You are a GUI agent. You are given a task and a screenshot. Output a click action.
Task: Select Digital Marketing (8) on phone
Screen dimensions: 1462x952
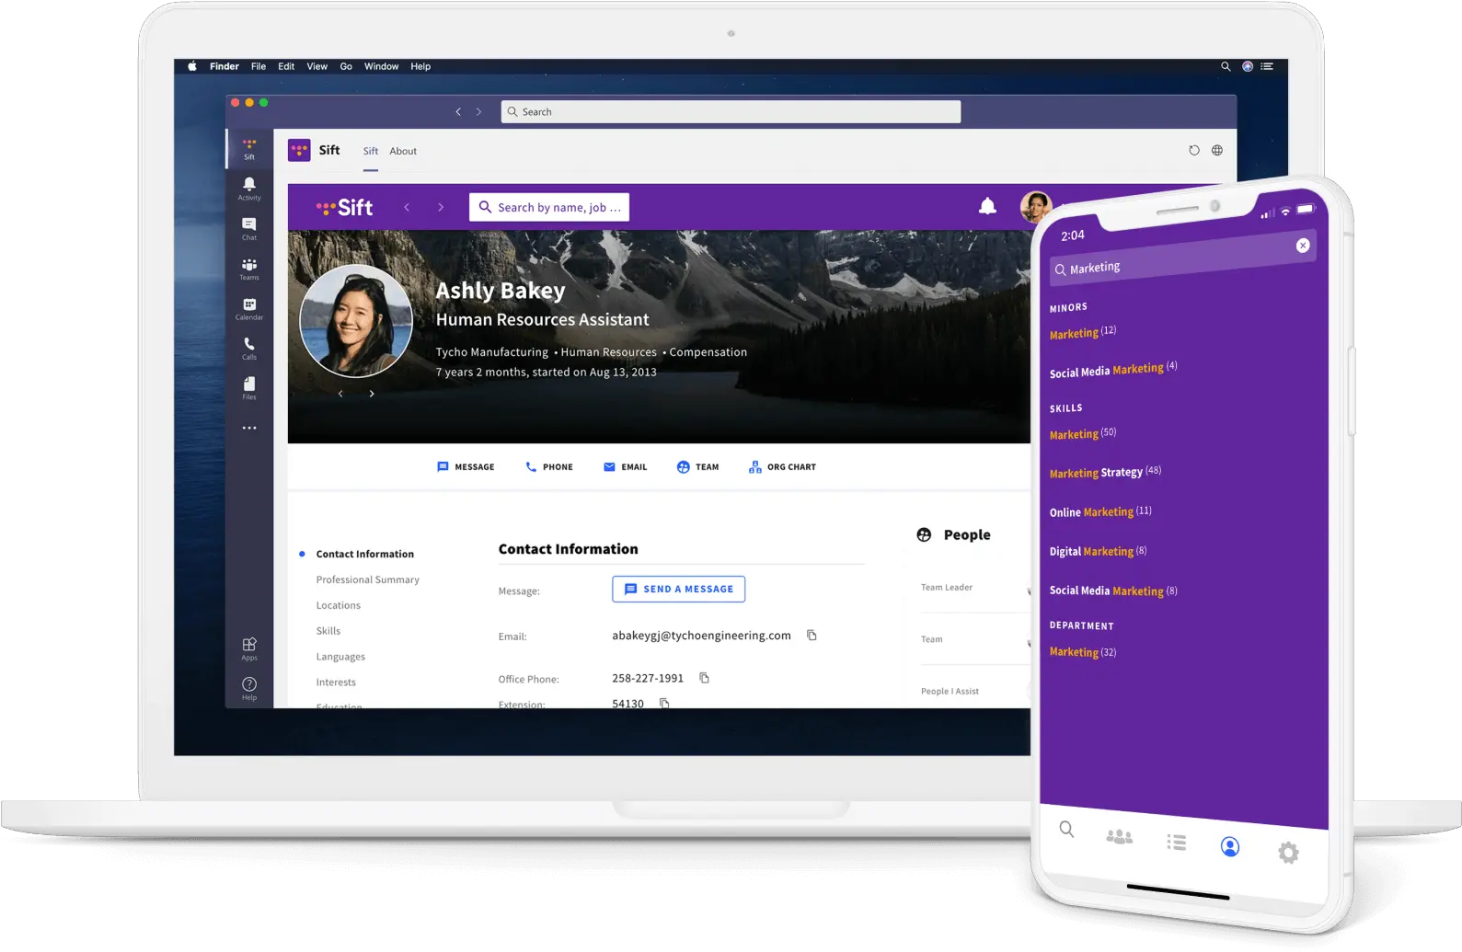point(1098,551)
